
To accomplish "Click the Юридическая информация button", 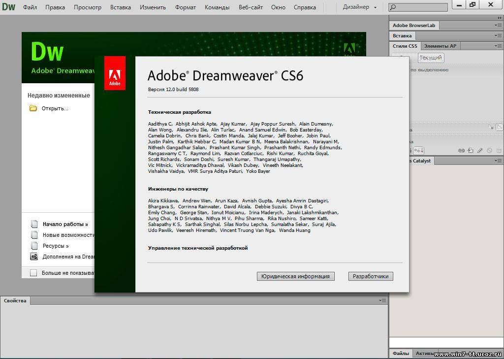I will pos(295,276).
